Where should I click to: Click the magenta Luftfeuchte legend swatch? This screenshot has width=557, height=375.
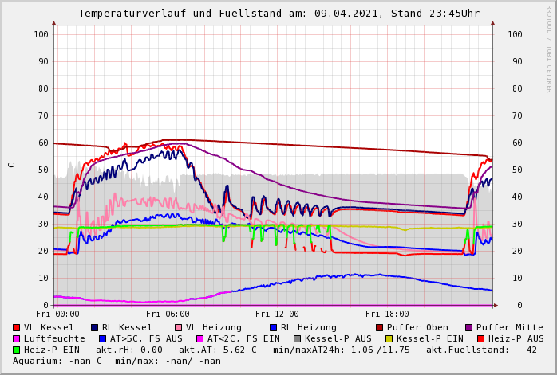pos(17,338)
